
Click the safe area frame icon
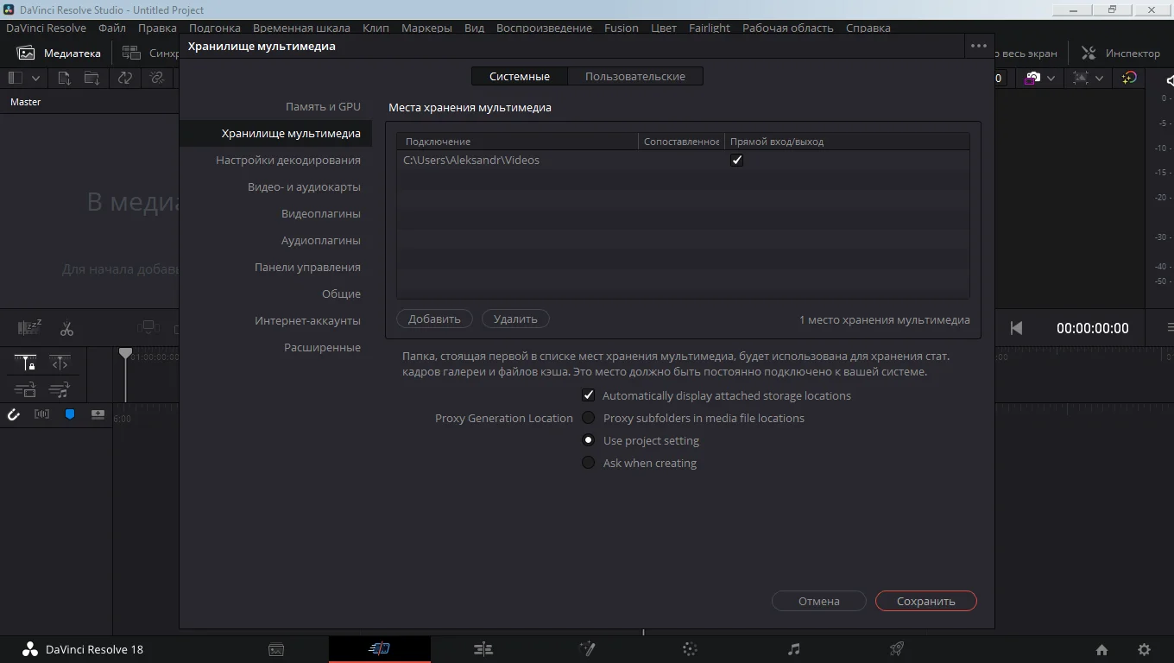(x=1080, y=78)
